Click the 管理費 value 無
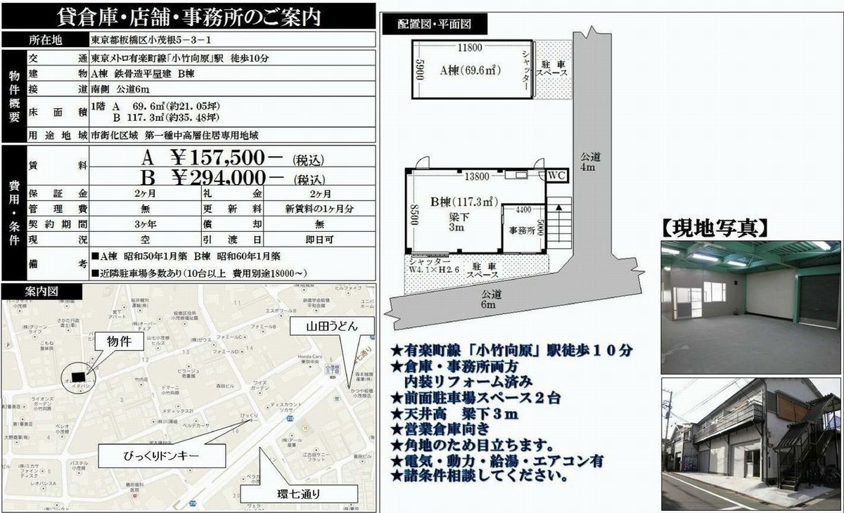This screenshot has width=844, height=513. coord(145,209)
